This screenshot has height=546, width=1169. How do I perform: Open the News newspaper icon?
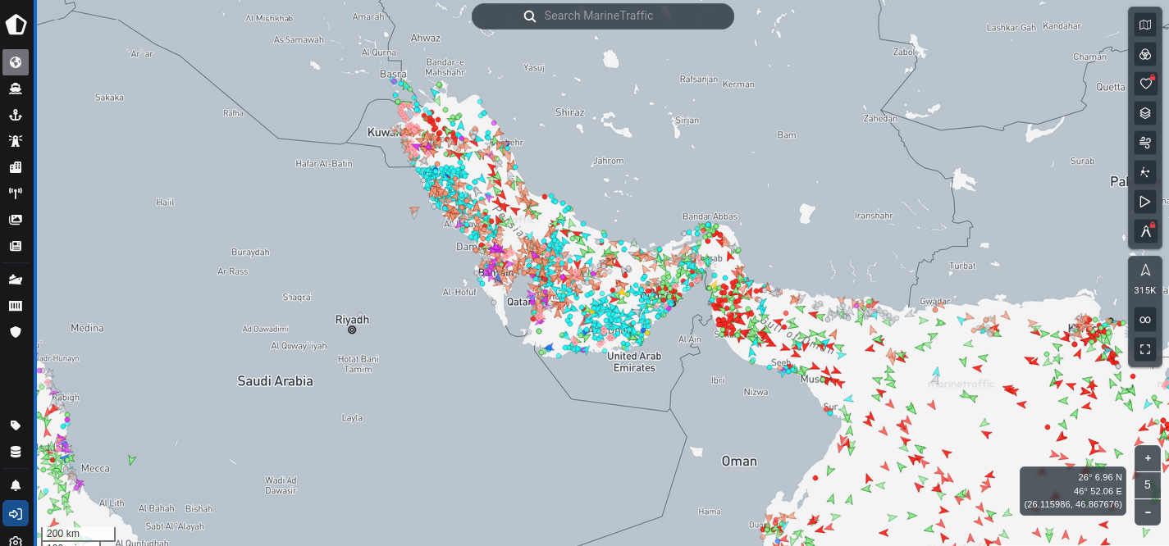click(x=16, y=246)
